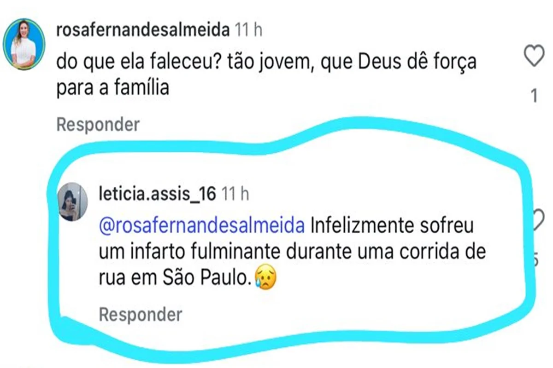Screen dimensions: 553x368
Task: Visit the rosafernandesalmeida username above the first comment
Action: tap(142, 30)
